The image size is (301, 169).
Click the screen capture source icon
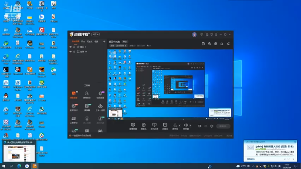click(133, 126)
